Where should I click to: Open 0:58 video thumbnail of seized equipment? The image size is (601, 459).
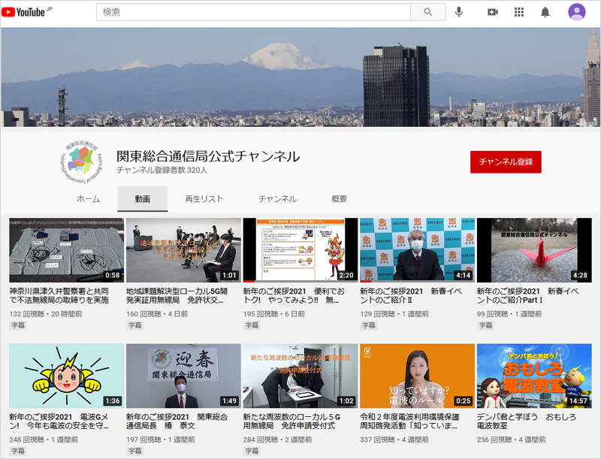click(66, 250)
